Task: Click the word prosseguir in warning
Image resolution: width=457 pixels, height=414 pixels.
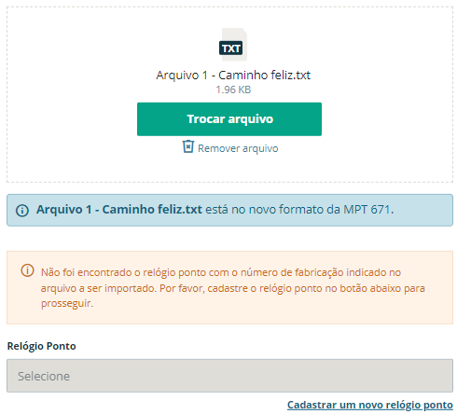Action: [66, 303]
